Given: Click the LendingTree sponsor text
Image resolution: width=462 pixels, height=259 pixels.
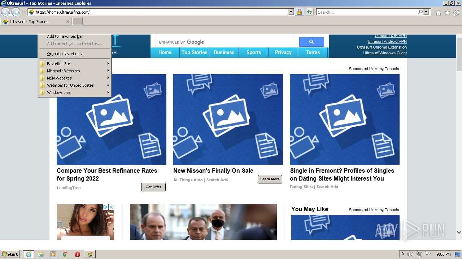Looking at the screenshot, I should [x=69, y=188].
